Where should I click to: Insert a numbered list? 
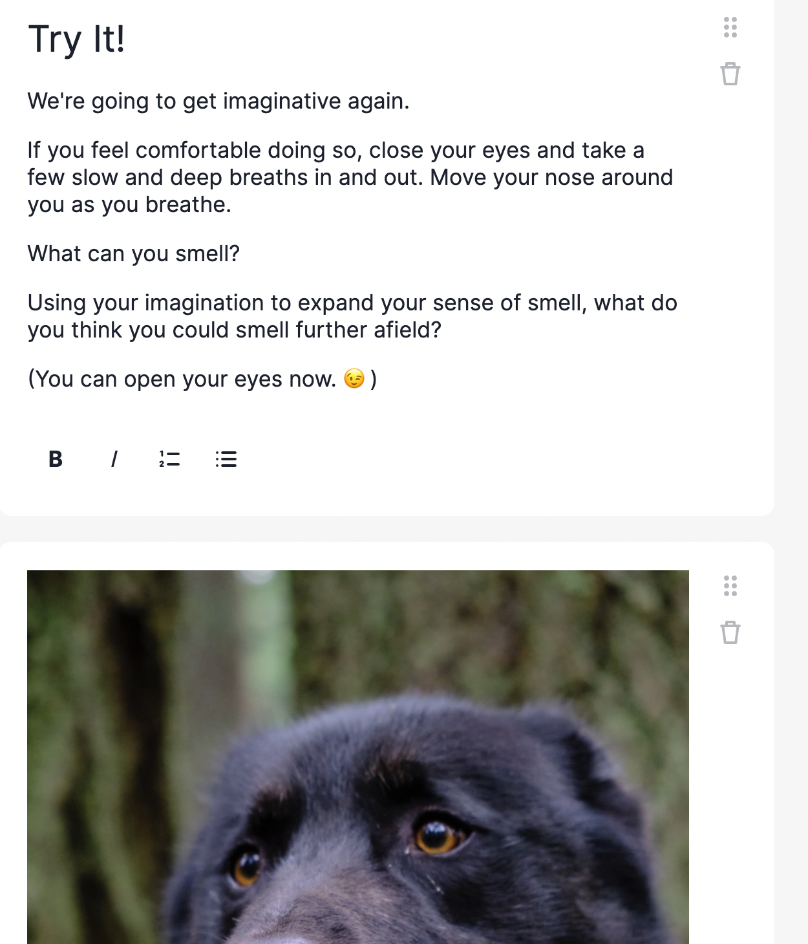click(x=169, y=459)
